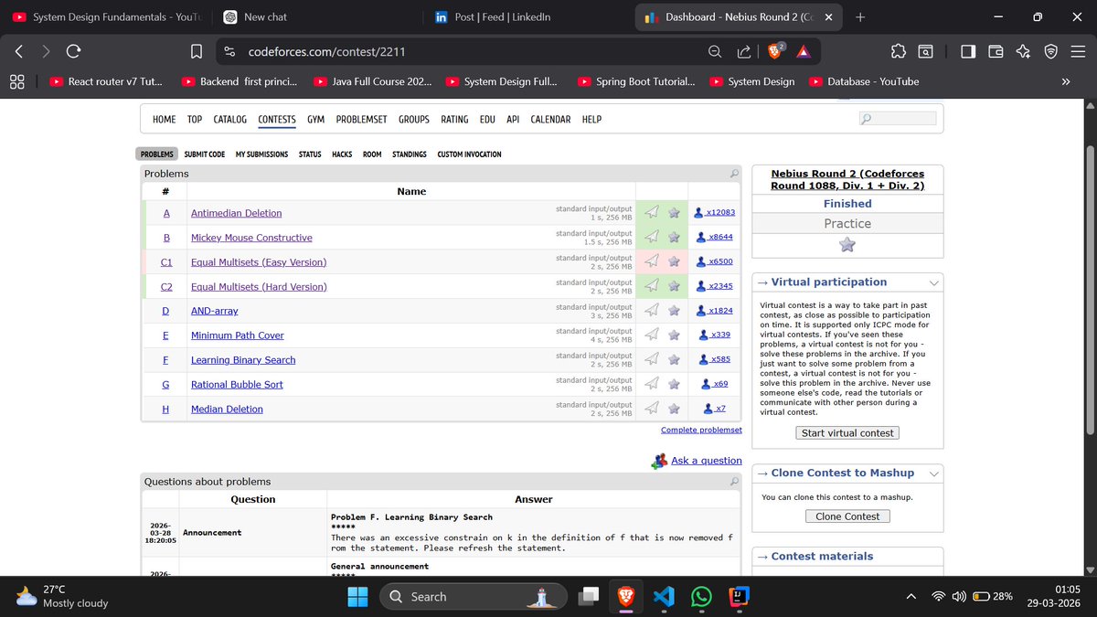Toggle contest favorite star in sidebar
Viewport: 1097px width, 617px height.
847,245
